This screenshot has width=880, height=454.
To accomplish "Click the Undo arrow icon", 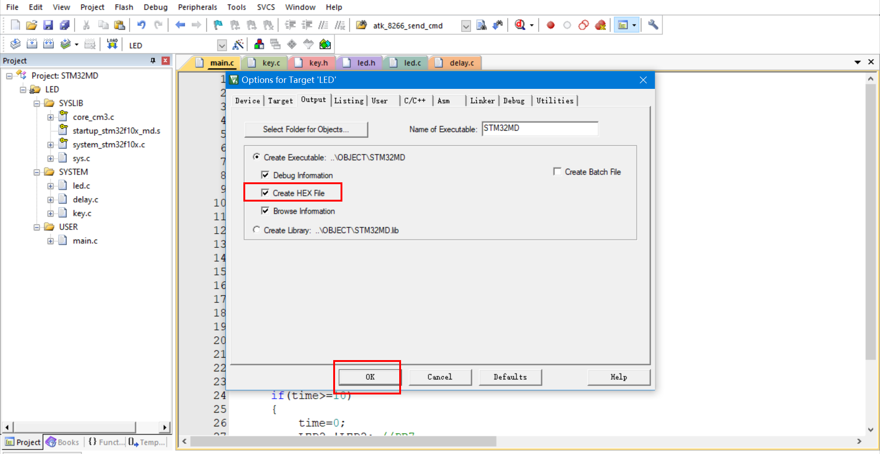I will 142,25.
